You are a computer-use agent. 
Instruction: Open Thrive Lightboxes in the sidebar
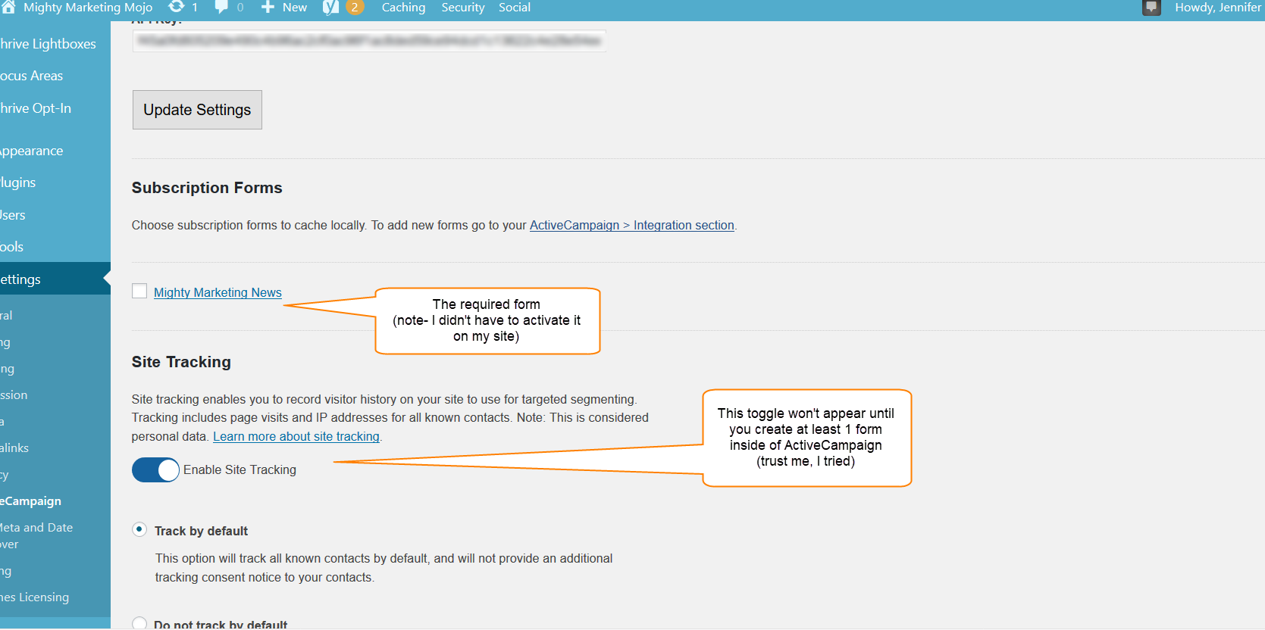[x=48, y=44]
